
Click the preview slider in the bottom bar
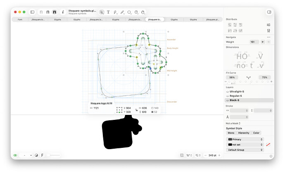pyautogui.click(x=54, y=155)
